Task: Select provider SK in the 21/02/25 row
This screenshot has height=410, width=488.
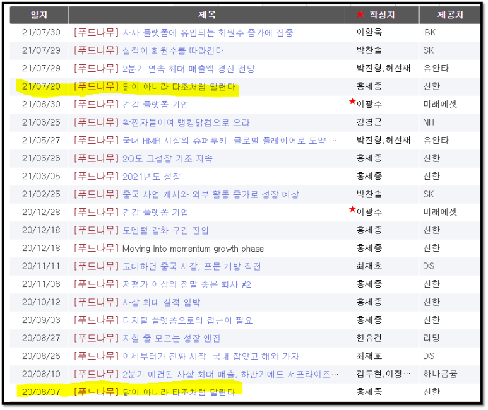Action: click(429, 194)
